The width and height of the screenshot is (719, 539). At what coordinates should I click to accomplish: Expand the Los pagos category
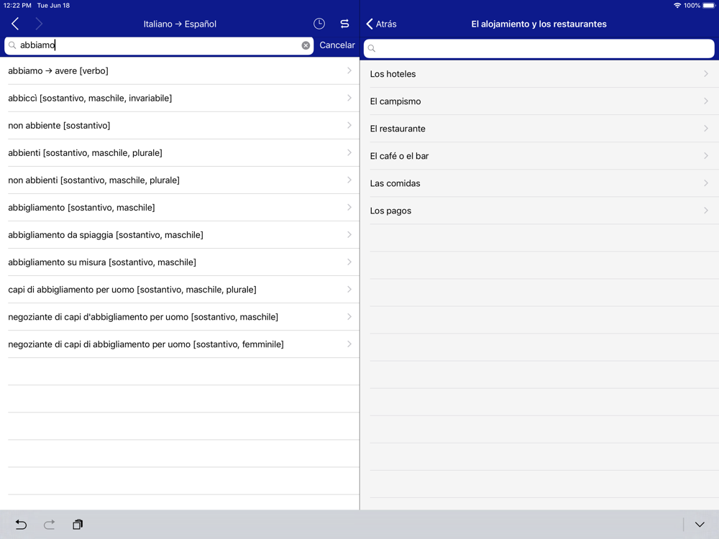[539, 211]
